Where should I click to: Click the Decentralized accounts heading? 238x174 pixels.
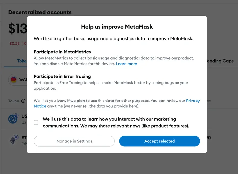coord(40,12)
